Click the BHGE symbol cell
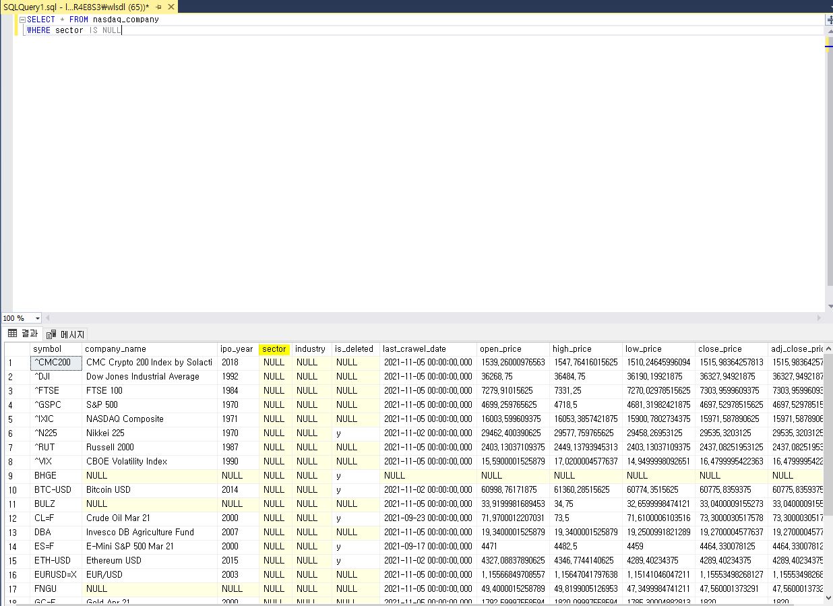The width and height of the screenshot is (833, 606). pos(56,476)
